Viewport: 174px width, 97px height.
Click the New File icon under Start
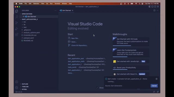[x=69, y=38]
